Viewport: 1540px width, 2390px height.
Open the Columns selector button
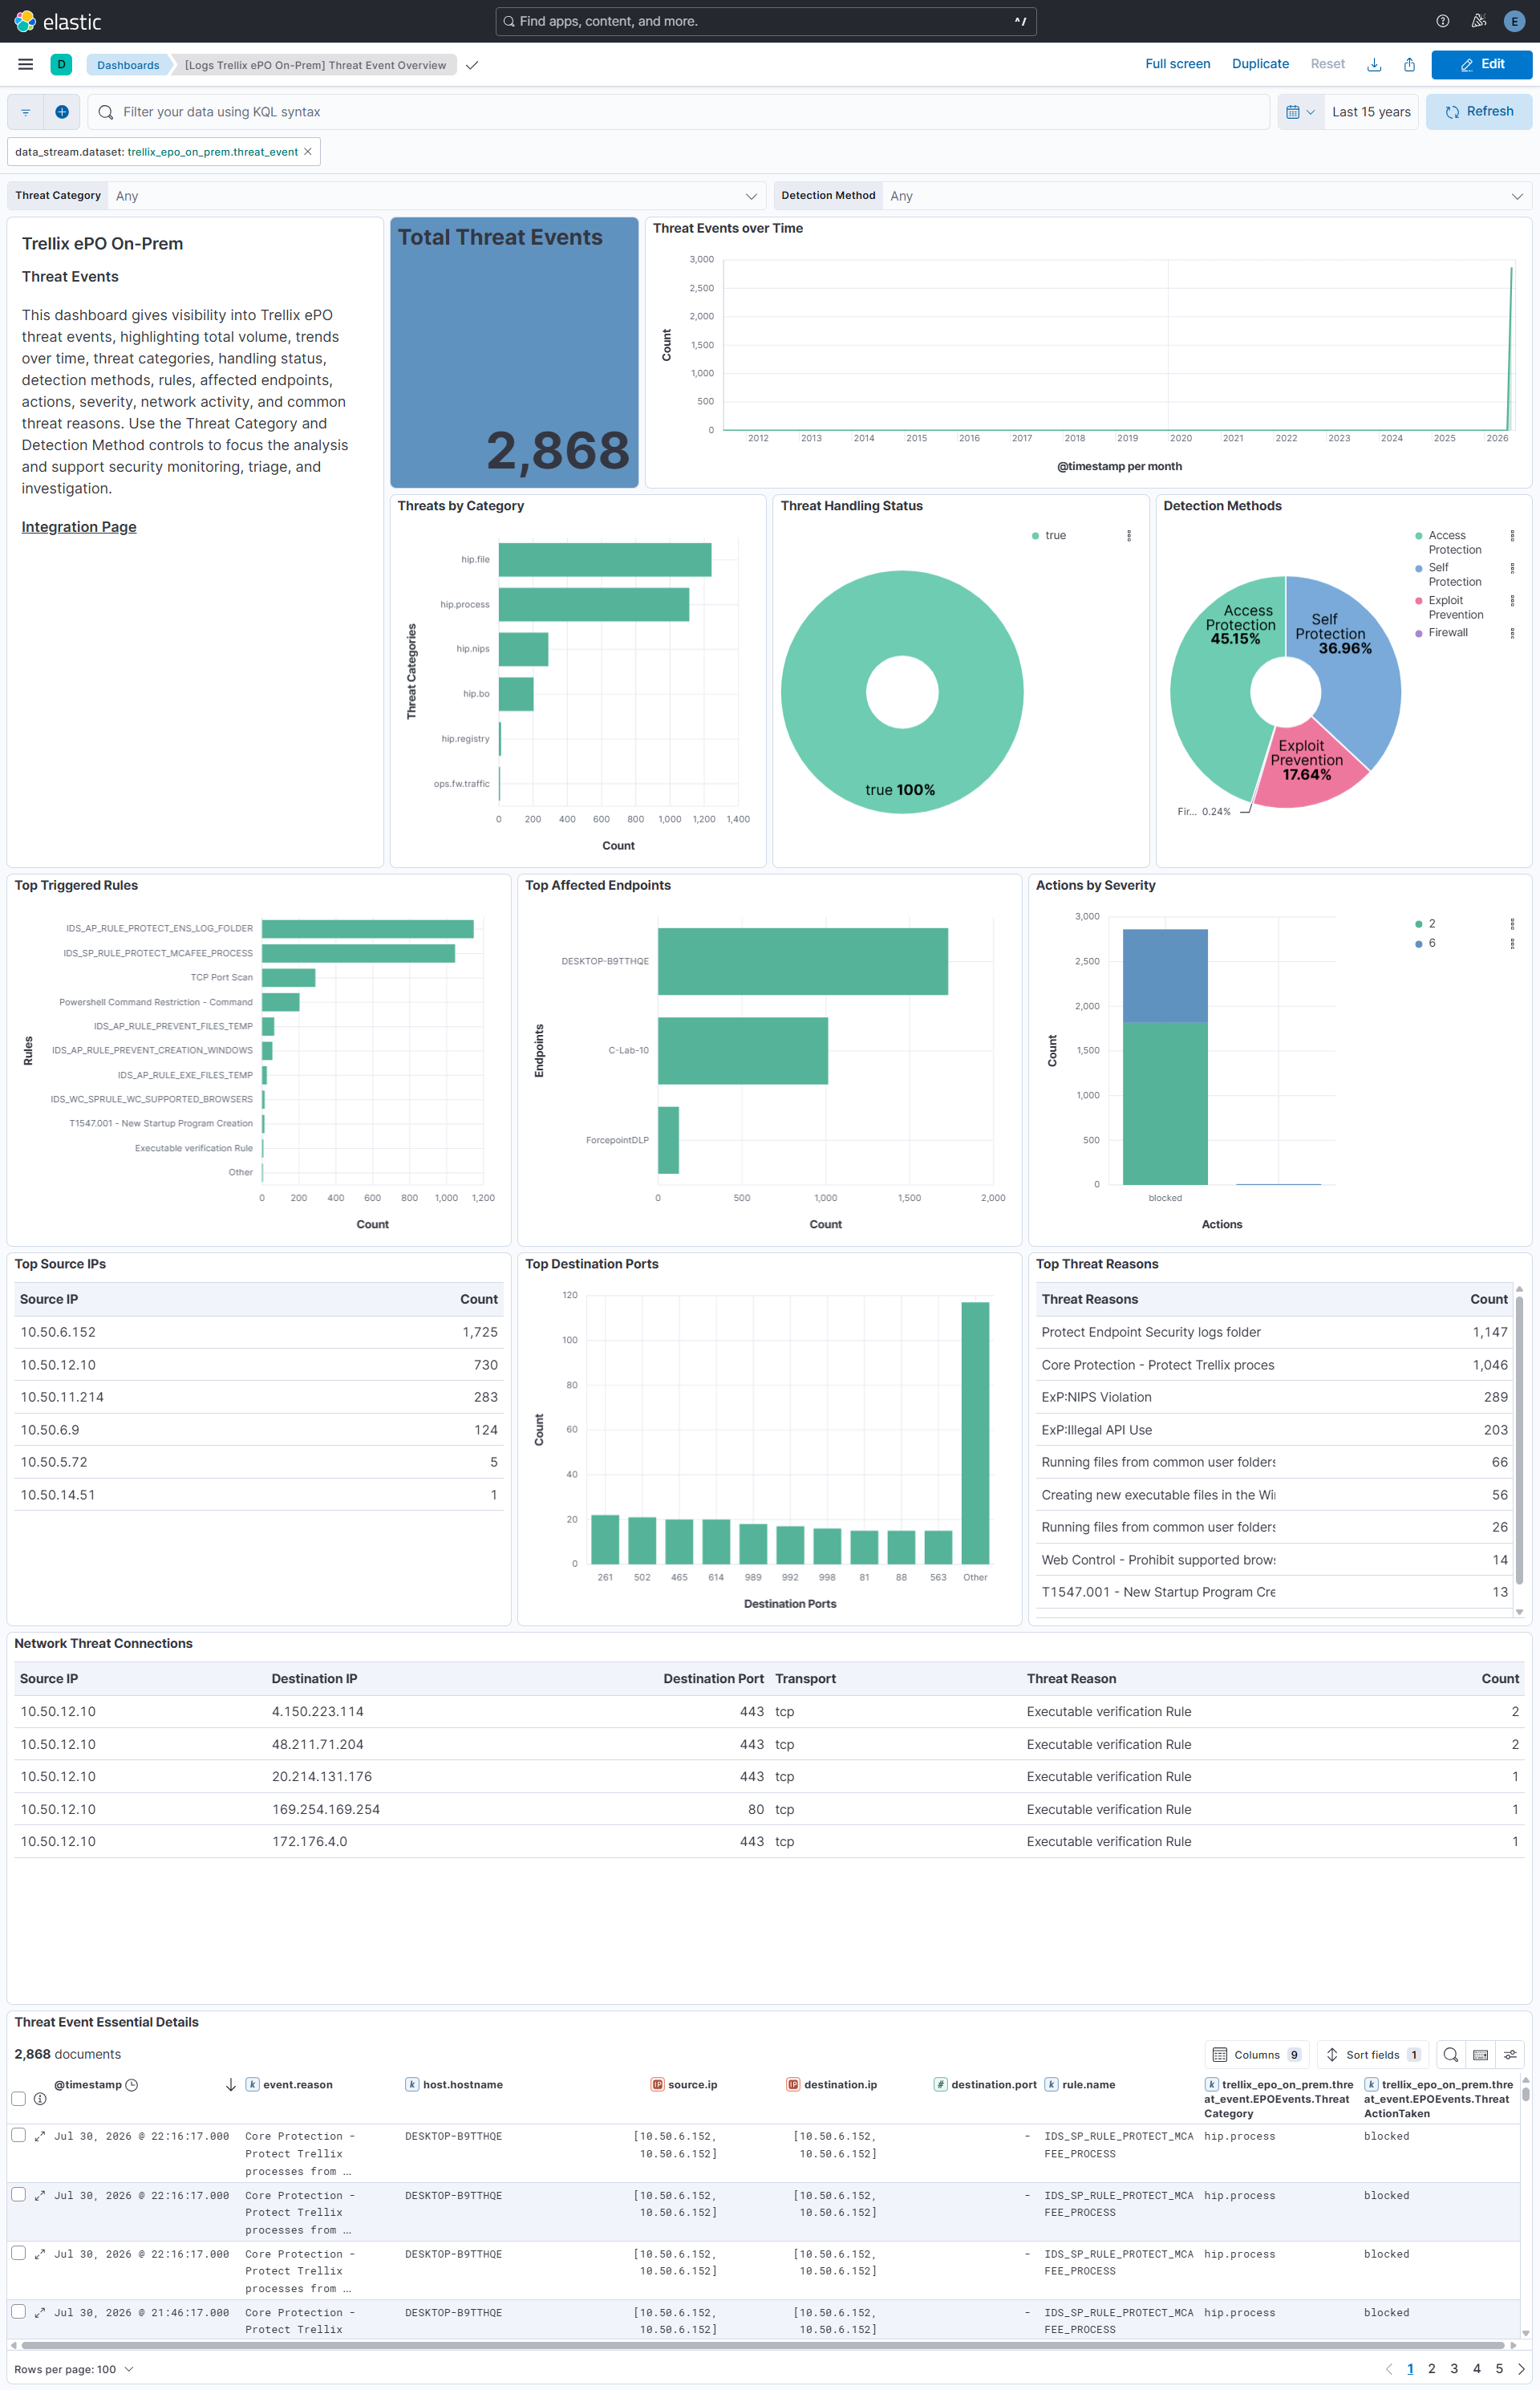1257,2055
